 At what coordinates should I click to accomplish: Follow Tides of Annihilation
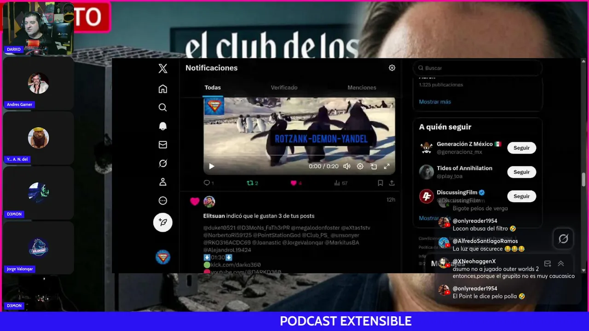(521, 172)
